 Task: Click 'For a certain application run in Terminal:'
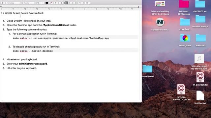tap(35, 34)
